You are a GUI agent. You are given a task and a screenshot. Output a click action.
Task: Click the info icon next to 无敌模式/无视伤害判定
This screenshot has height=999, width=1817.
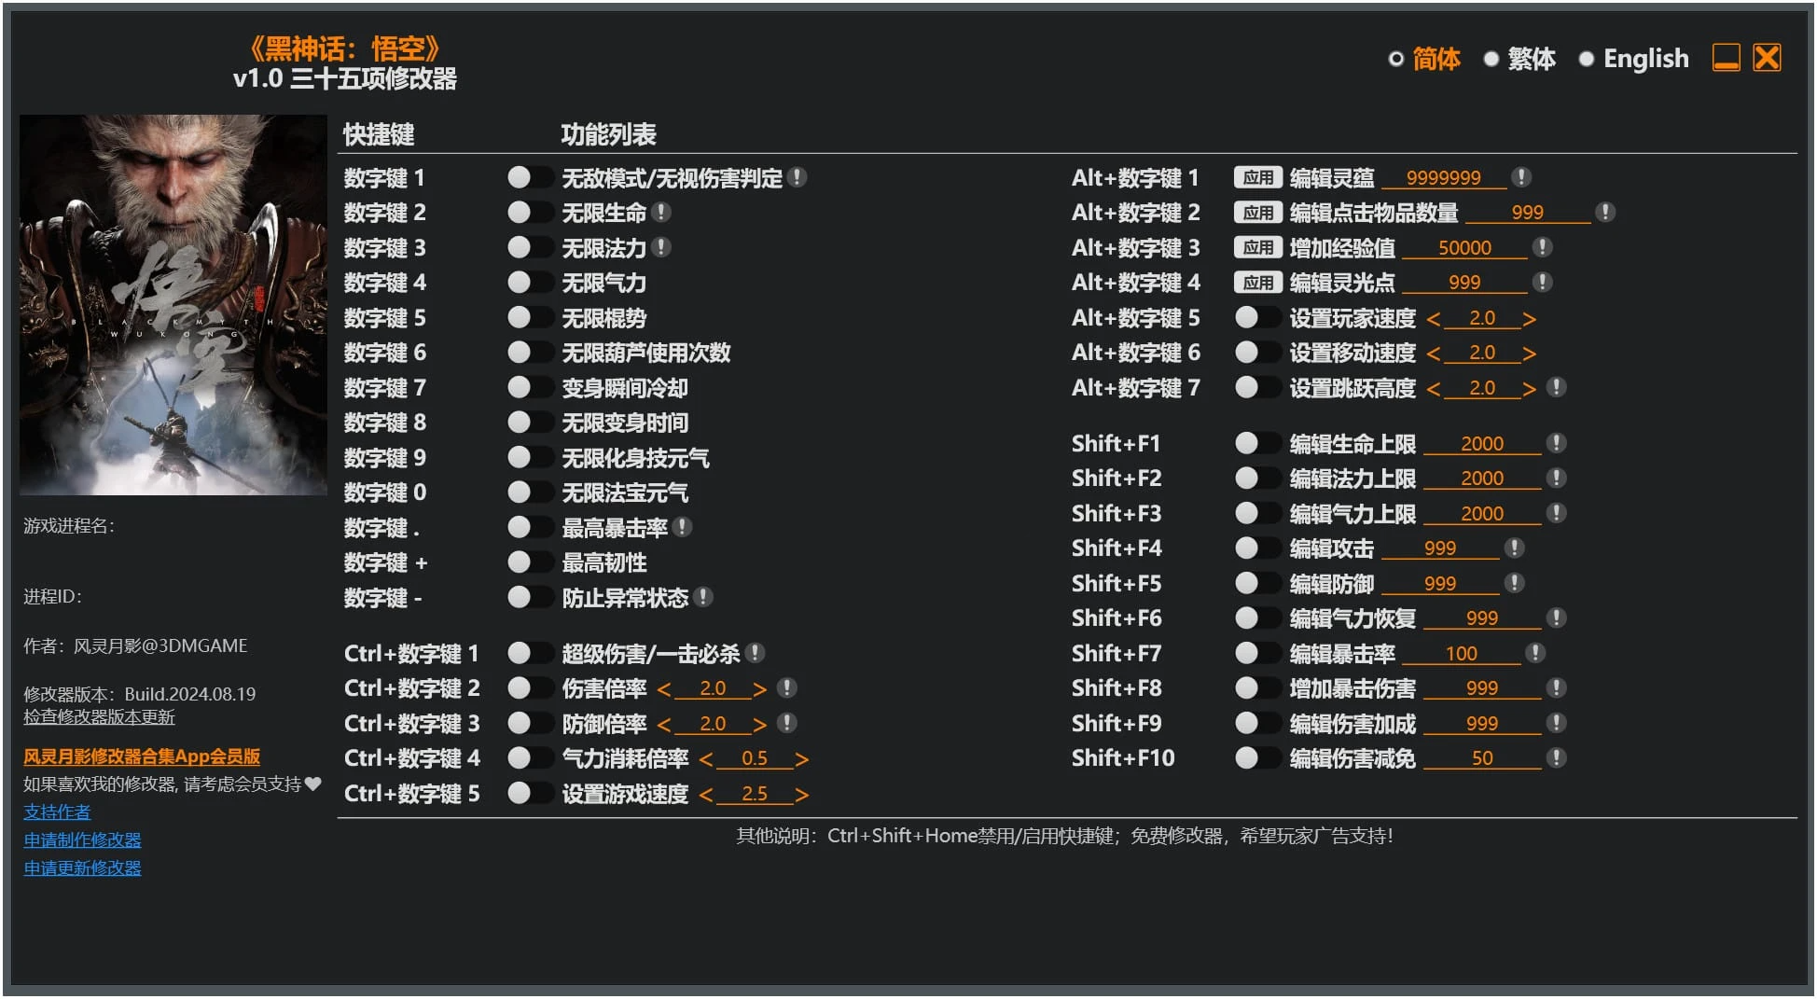pyautogui.click(x=798, y=177)
